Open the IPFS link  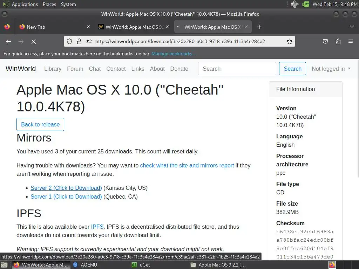pyautogui.click(x=97, y=227)
